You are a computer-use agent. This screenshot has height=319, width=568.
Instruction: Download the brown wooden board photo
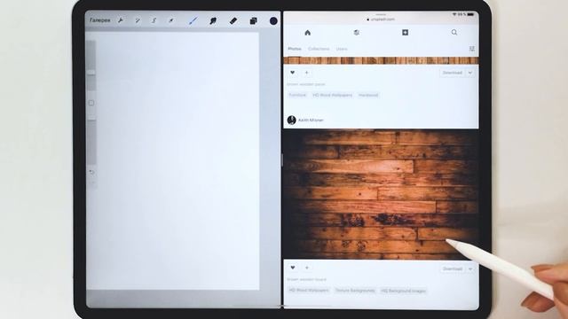(x=453, y=268)
